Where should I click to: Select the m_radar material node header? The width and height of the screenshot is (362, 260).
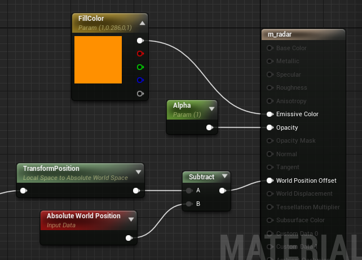pyautogui.click(x=303, y=34)
